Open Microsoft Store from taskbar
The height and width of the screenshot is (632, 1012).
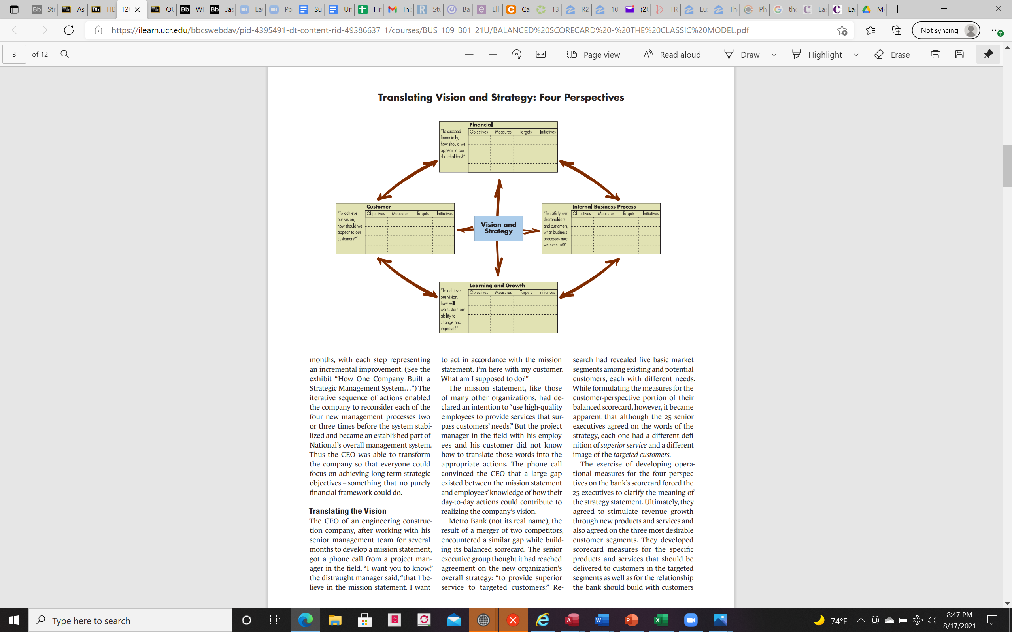click(364, 620)
